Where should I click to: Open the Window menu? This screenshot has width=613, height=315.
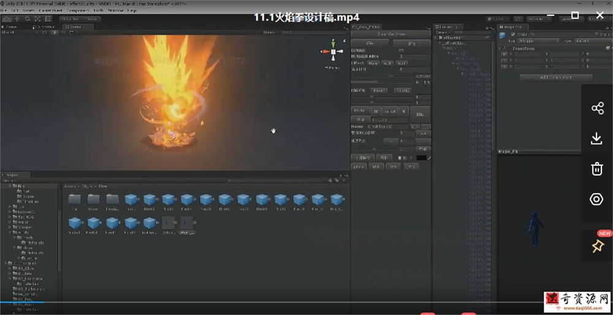[x=115, y=10]
